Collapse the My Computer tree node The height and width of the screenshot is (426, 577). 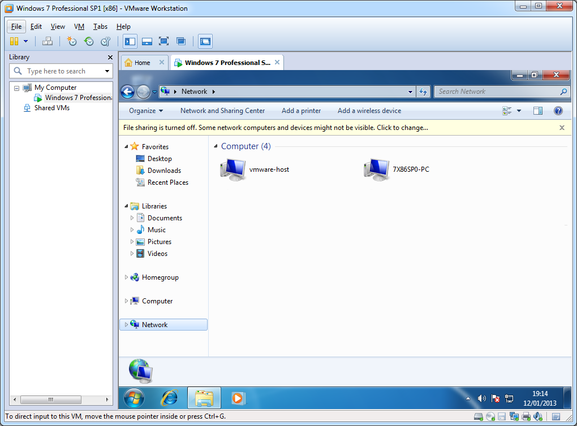[16, 88]
